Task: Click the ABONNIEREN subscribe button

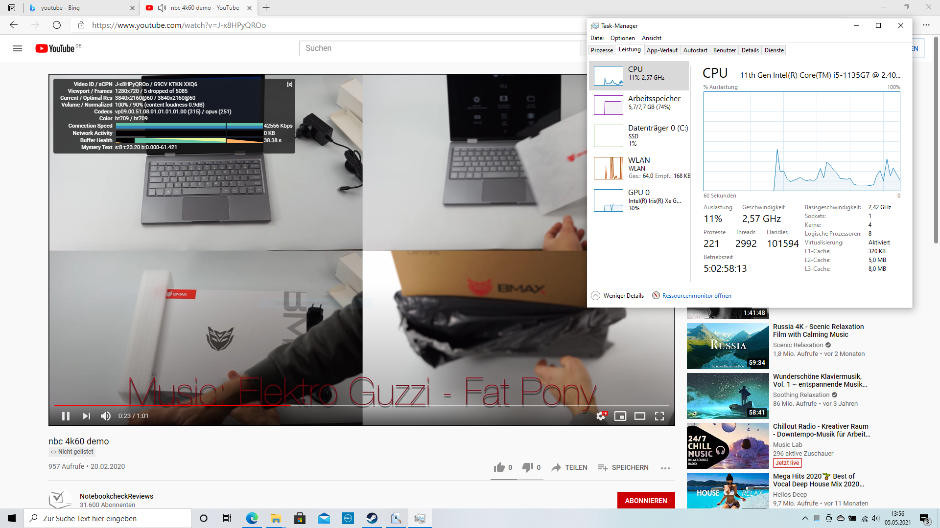Action: 646,501
